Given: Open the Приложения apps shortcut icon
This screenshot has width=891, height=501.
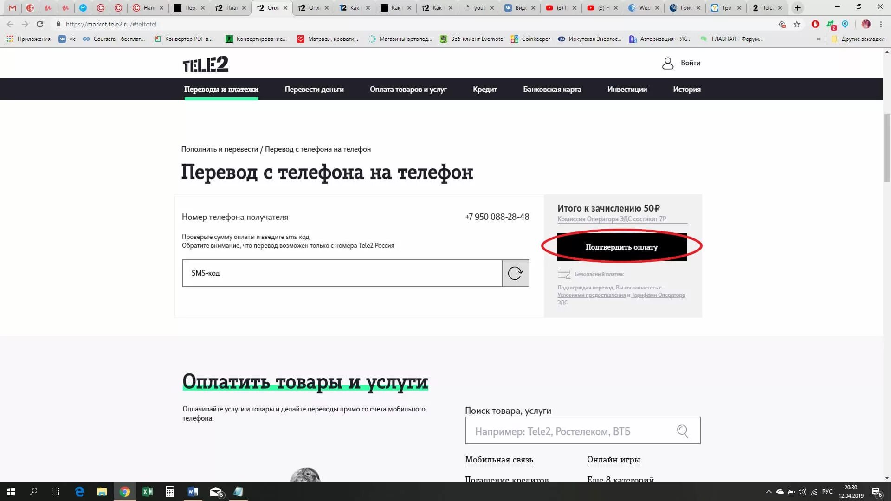Looking at the screenshot, I should [x=10, y=39].
